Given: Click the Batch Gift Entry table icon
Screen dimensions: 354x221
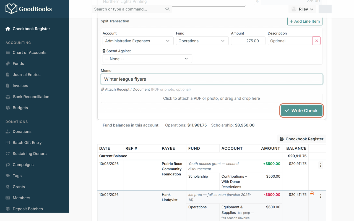Looking at the screenshot, I should click(x=8, y=143).
